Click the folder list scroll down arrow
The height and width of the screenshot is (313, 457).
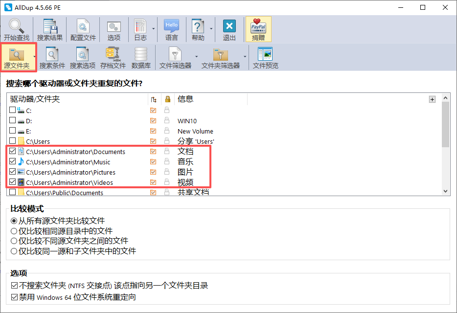coord(445,191)
